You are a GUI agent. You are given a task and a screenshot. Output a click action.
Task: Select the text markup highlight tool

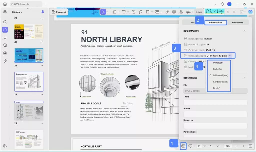(114, 12)
